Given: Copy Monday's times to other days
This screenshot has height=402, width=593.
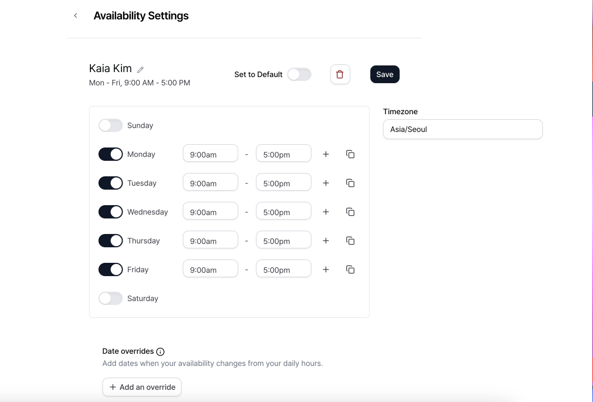Looking at the screenshot, I should [350, 154].
